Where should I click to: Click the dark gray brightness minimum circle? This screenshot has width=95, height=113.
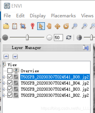point(5,37)
